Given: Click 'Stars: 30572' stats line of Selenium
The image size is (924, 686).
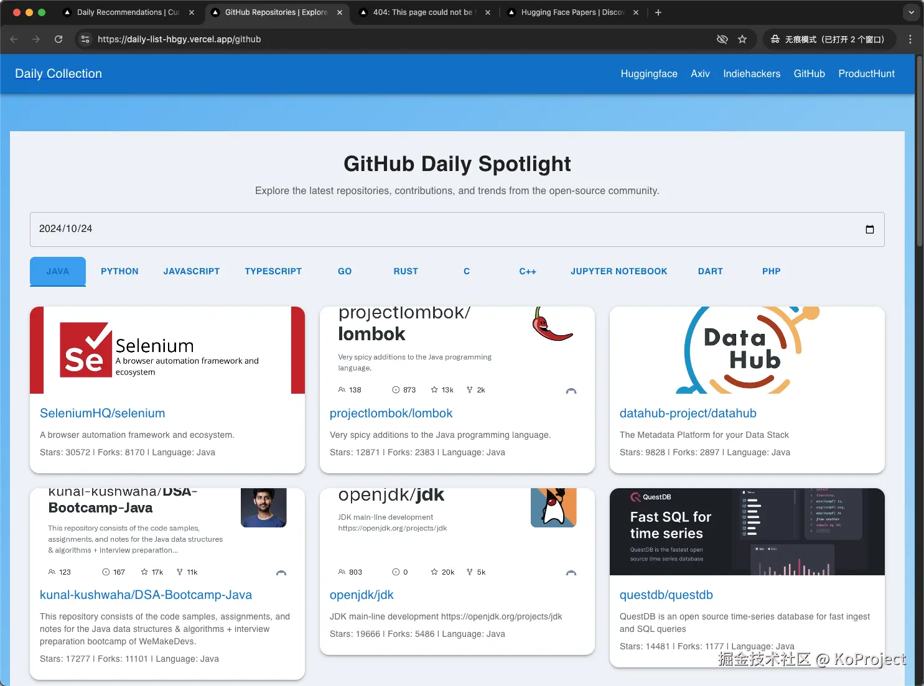Looking at the screenshot, I should [128, 452].
